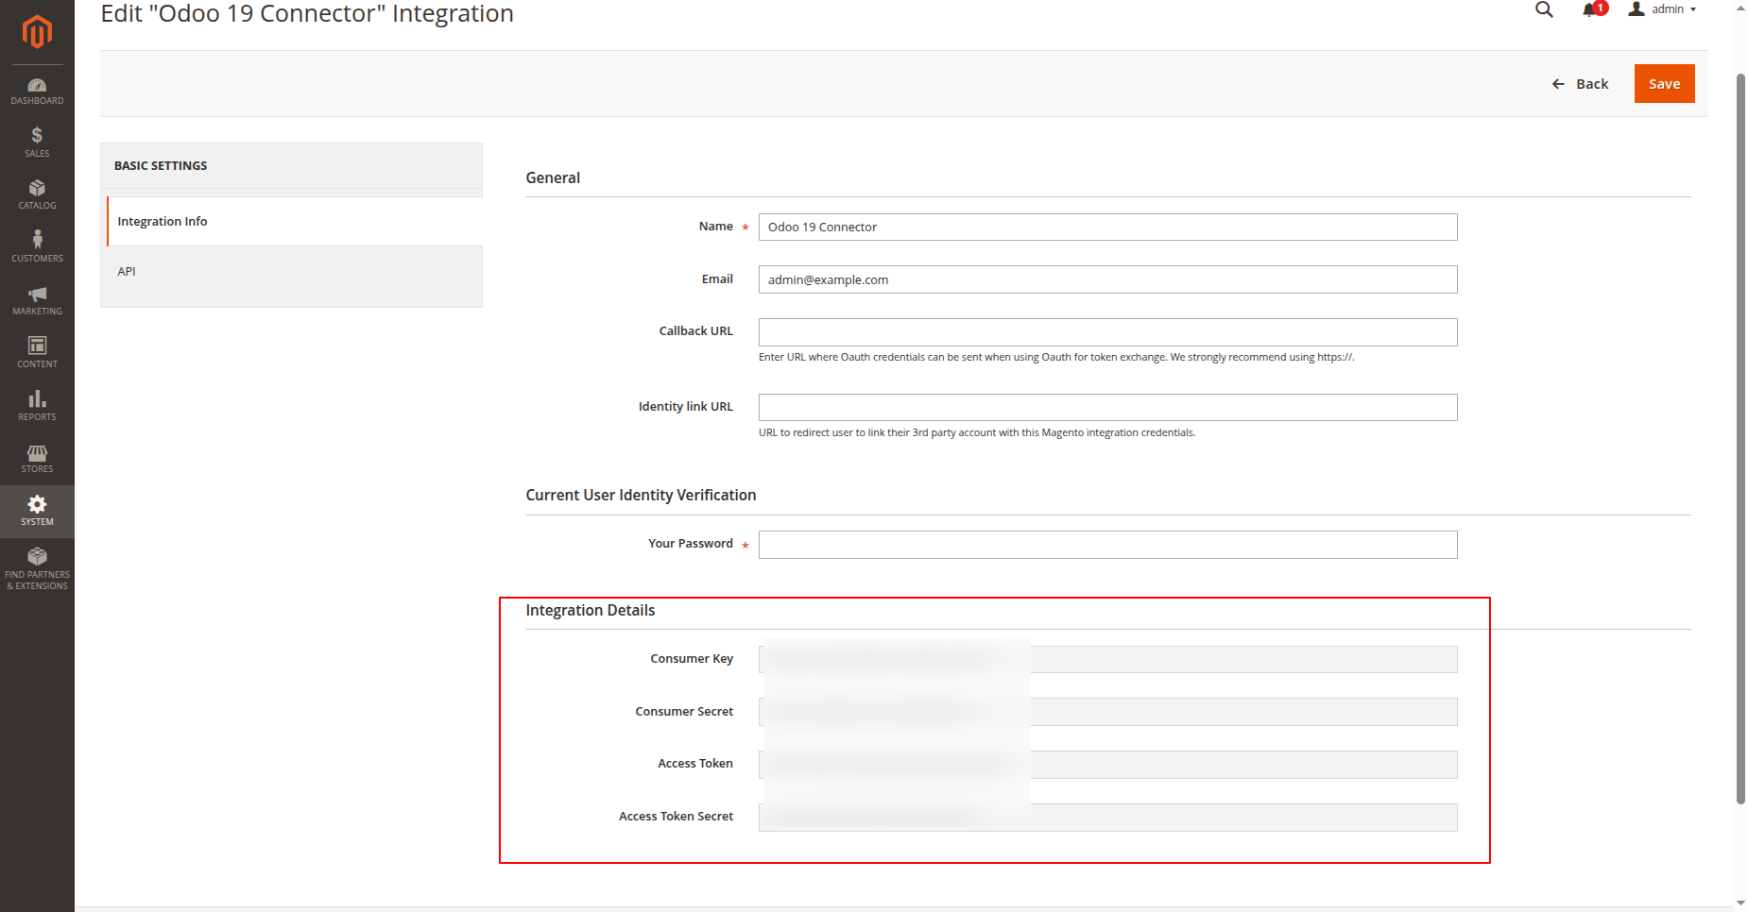Select the Integration Info tab
1748x912 pixels.
click(x=295, y=222)
